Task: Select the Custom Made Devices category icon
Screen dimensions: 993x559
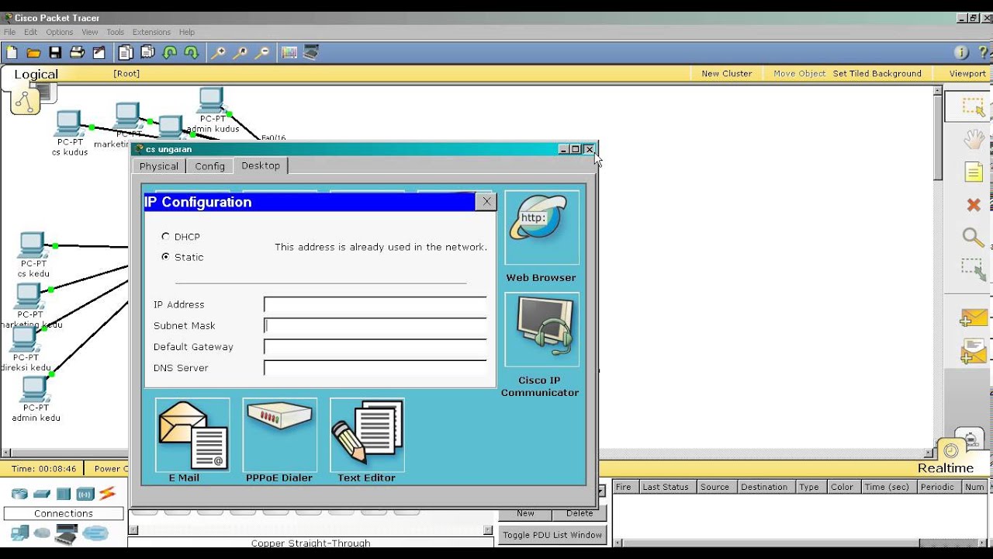Action: click(x=67, y=533)
